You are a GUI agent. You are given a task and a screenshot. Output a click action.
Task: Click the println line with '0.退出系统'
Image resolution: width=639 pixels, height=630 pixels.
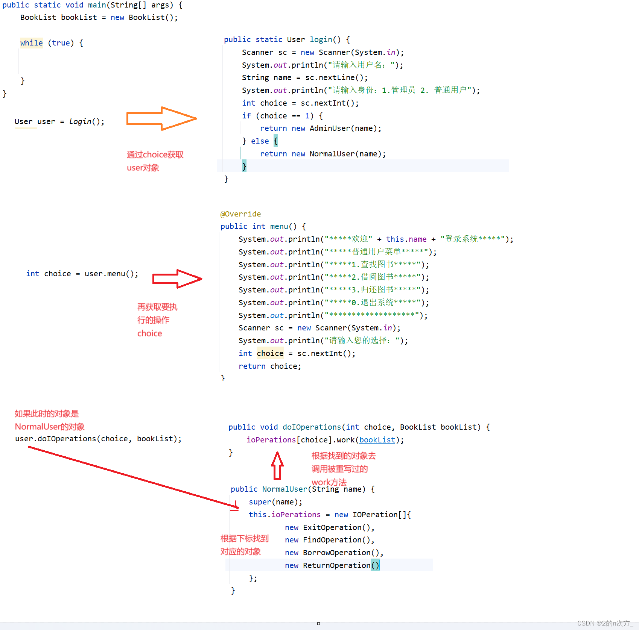(x=334, y=303)
